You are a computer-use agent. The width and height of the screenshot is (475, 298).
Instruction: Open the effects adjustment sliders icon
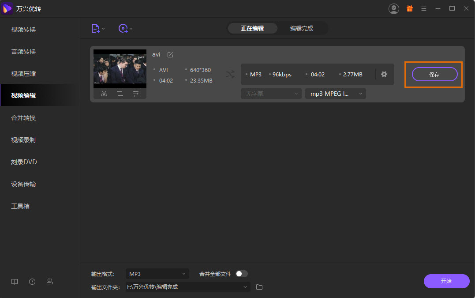pyautogui.click(x=136, y=94)
